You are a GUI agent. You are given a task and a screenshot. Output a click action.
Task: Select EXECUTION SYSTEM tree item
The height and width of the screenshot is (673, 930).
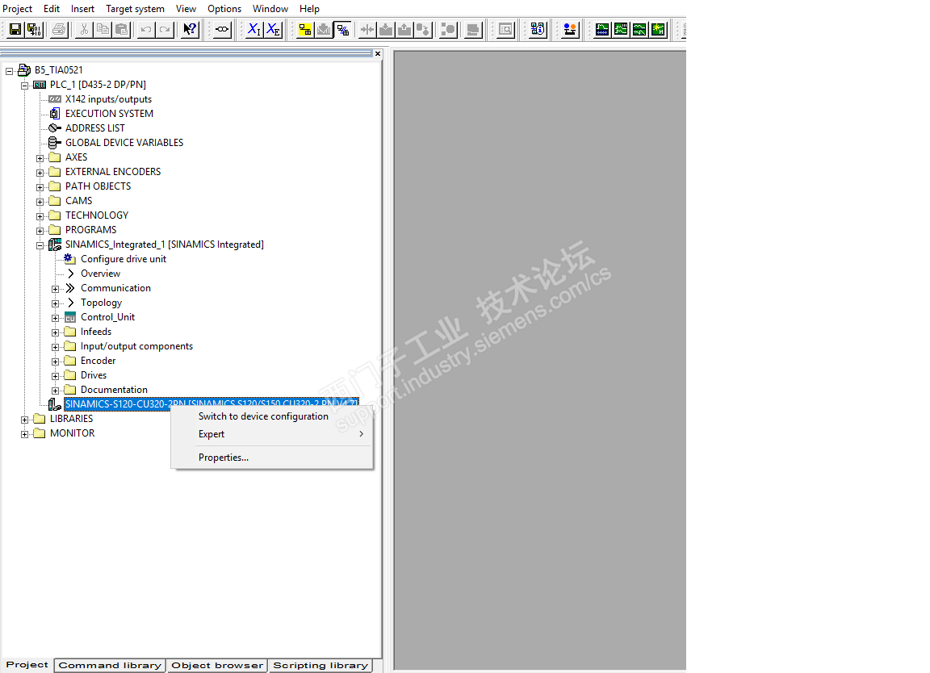click(109, 113)
